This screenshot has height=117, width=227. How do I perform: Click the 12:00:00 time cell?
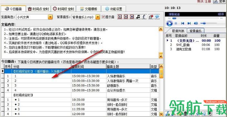(x=89, y=114)
